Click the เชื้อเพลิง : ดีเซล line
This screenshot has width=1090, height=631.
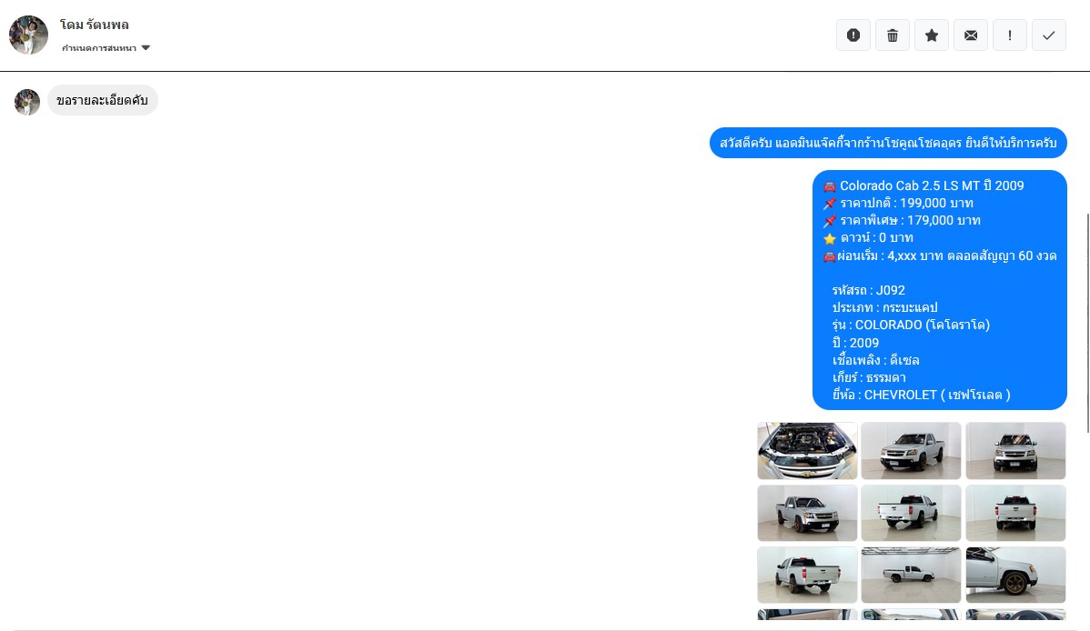[876, 360]
